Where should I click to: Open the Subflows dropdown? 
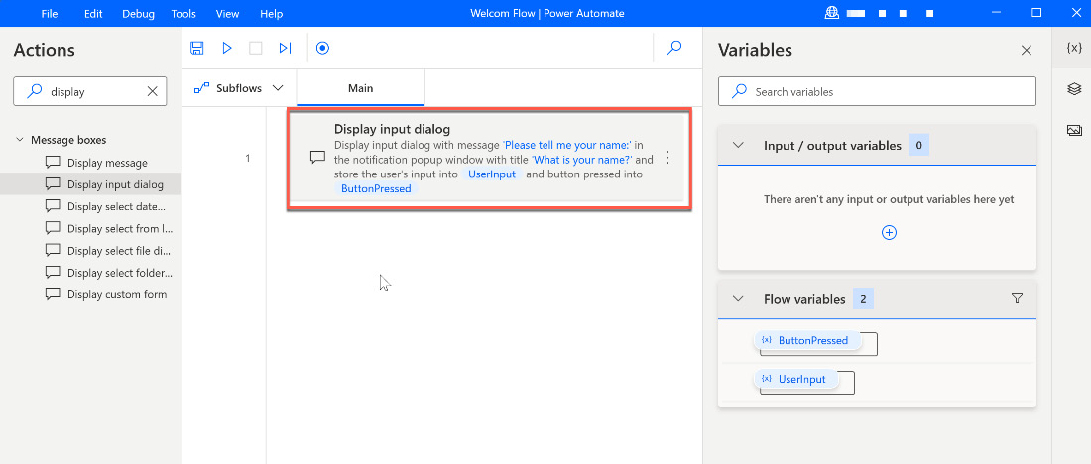278,88
